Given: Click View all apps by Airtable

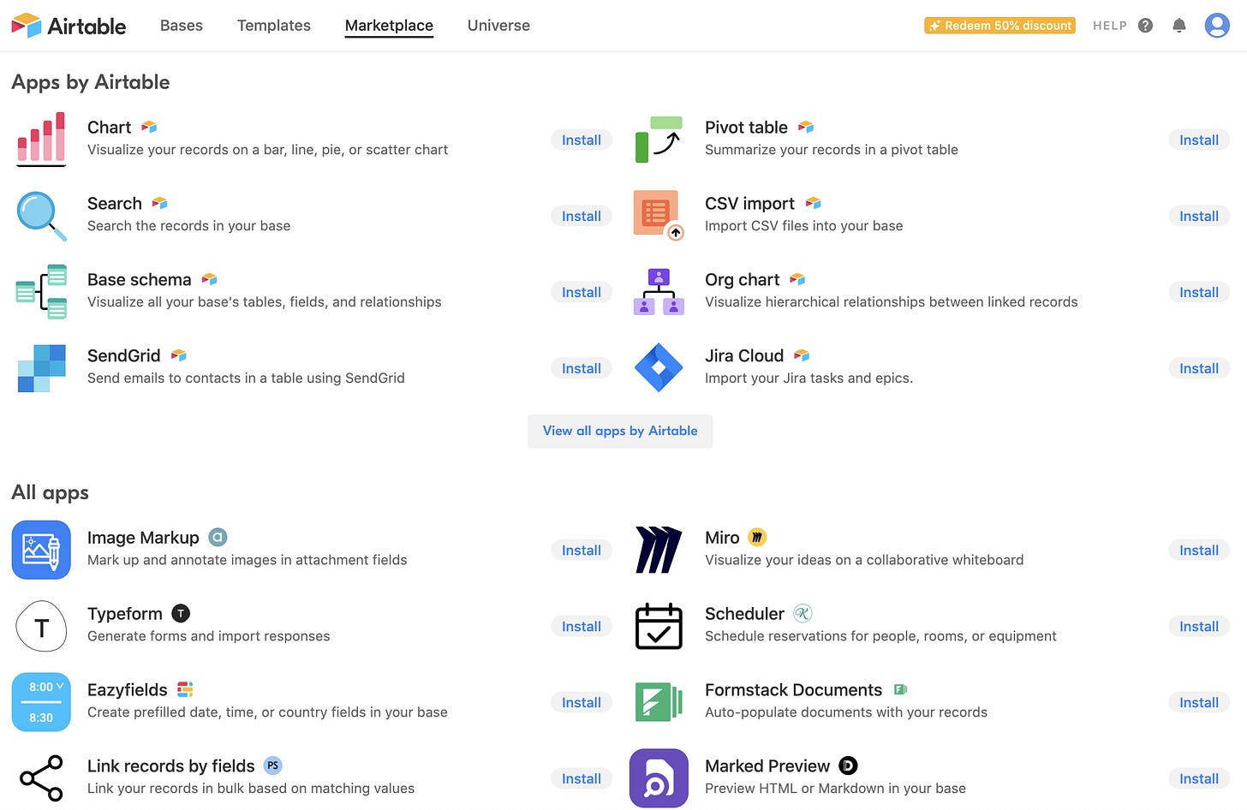Looking at the screenshot, I should 620,431.
